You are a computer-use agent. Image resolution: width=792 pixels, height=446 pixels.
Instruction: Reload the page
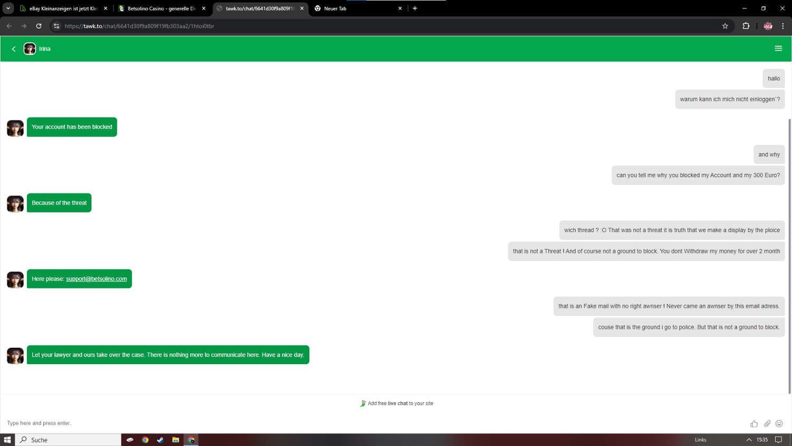click(x=39, y=26)
